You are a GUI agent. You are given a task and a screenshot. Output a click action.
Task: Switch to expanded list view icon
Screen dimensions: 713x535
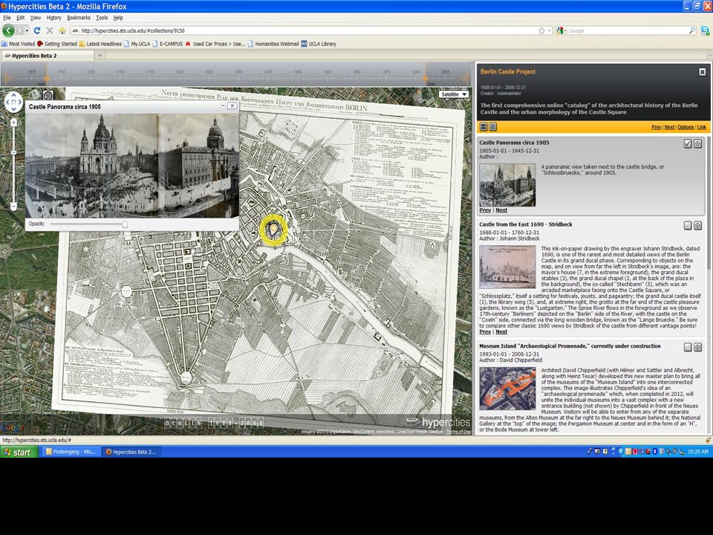(x=484, y=127)
